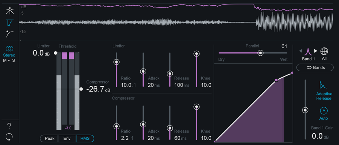The height and width of the screenshot is (145, 339).
Task: Go to previous band with left arrow
Action: click(300, 51)
